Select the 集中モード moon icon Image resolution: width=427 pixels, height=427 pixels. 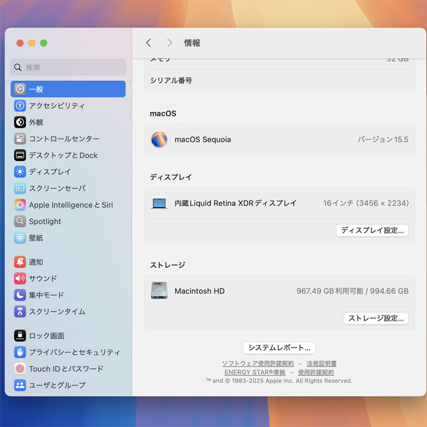pos(20,295)
